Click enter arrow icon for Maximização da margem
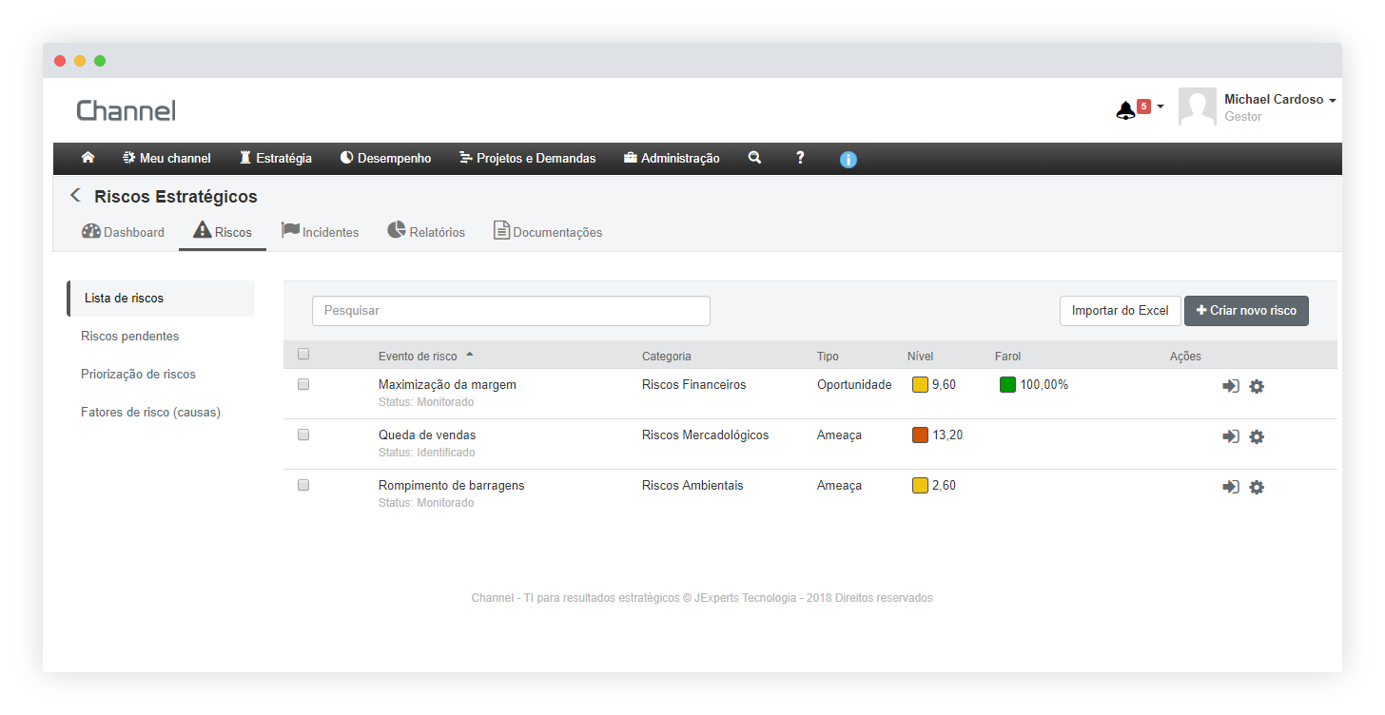Image resolution: width=1385 pixels, height=715 pixels. (x=1230, y=386)
